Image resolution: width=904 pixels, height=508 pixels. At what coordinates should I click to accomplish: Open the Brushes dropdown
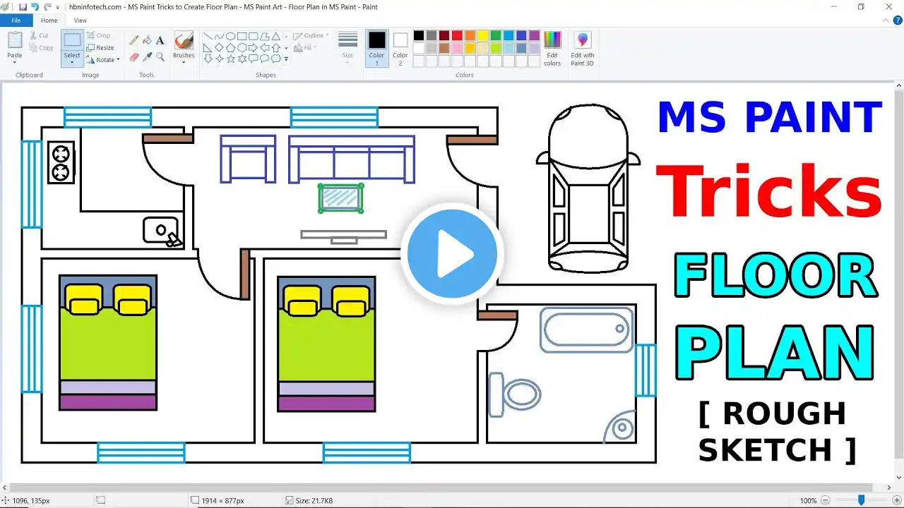coord(184,49)
